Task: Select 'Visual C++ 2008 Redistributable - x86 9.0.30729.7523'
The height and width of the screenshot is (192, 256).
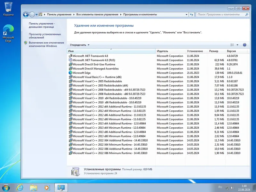Action: [109, 94]
